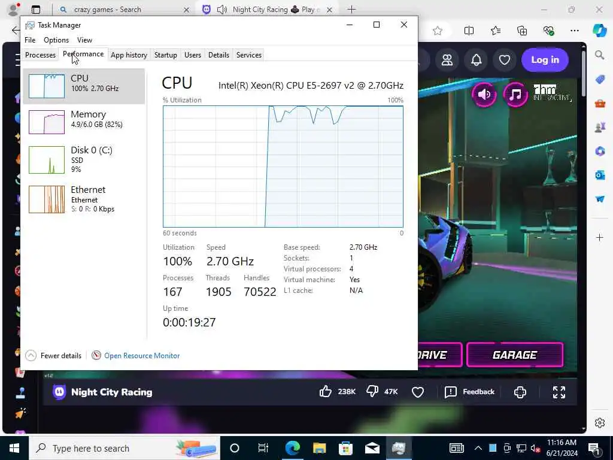Screen dimensions: 613x460
Task: Open the Edge sidebar search icon
Action: coord(600,55)
